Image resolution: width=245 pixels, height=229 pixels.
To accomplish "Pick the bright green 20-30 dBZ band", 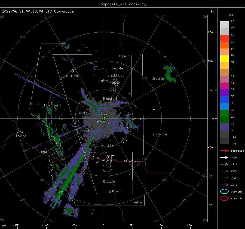I will pos(224,113).
